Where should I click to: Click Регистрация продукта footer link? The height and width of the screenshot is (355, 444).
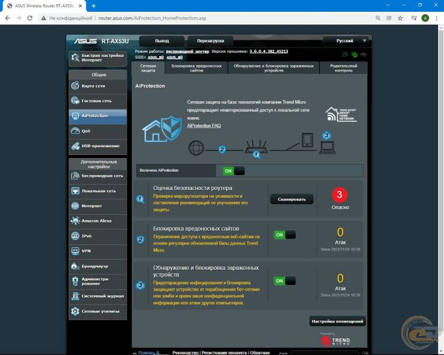[x=224, y=353]
